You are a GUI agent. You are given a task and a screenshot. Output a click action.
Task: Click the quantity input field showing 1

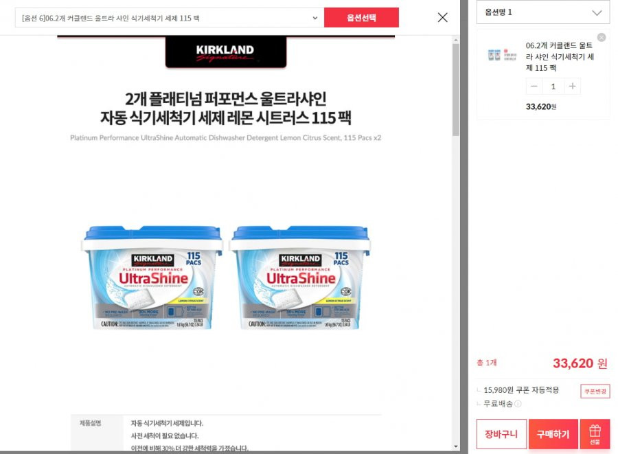553,87
